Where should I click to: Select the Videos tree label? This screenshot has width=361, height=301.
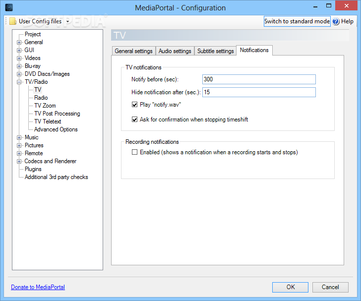[32, 58]
